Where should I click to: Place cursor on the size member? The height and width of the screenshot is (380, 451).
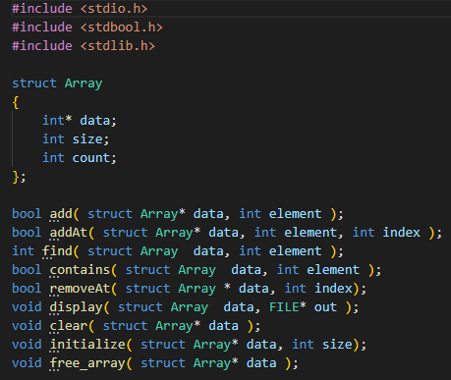point(87,139)
